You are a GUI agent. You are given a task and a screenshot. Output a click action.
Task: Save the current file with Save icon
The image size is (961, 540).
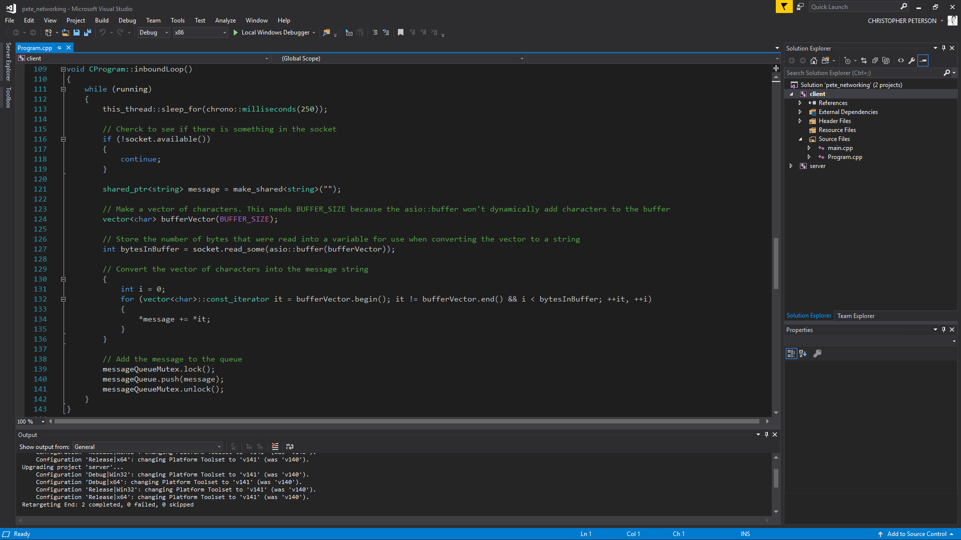[x=77, y=32]
